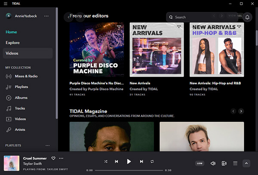Choose sound output device icon
The width and height of the screenshot is (258, 175).
coord(224,163)
